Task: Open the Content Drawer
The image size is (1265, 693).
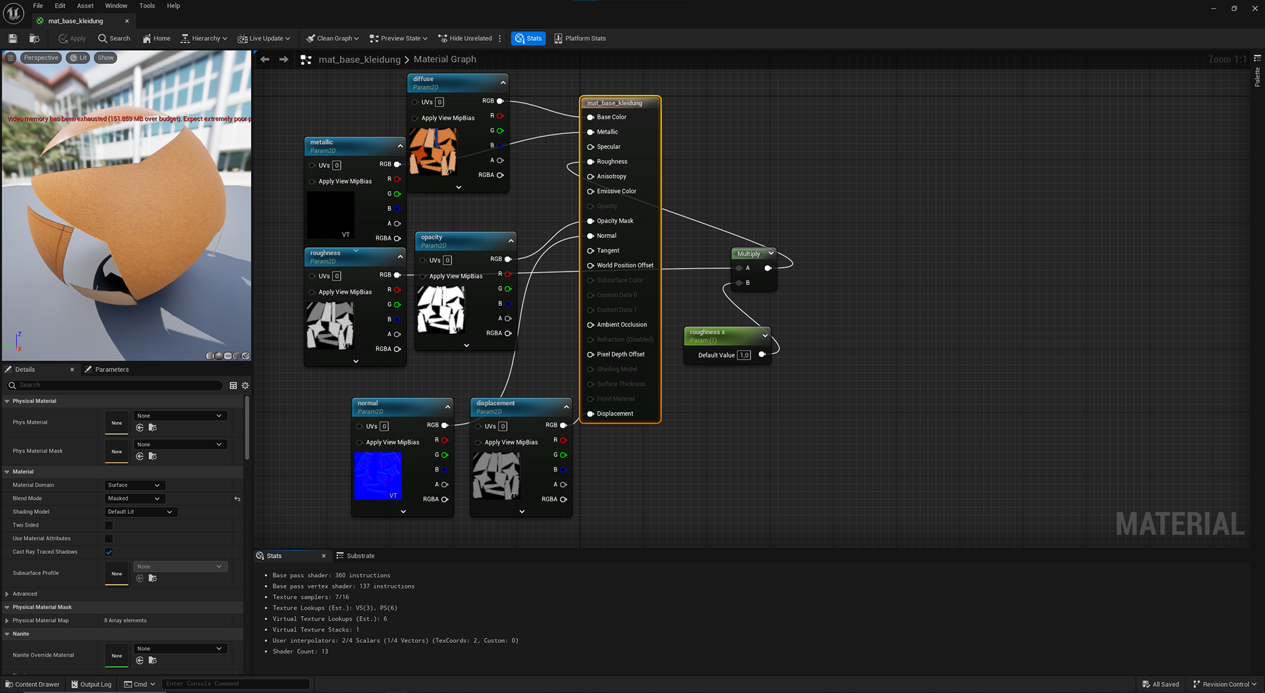Action: pyautogui.click(x=32, y=684)
